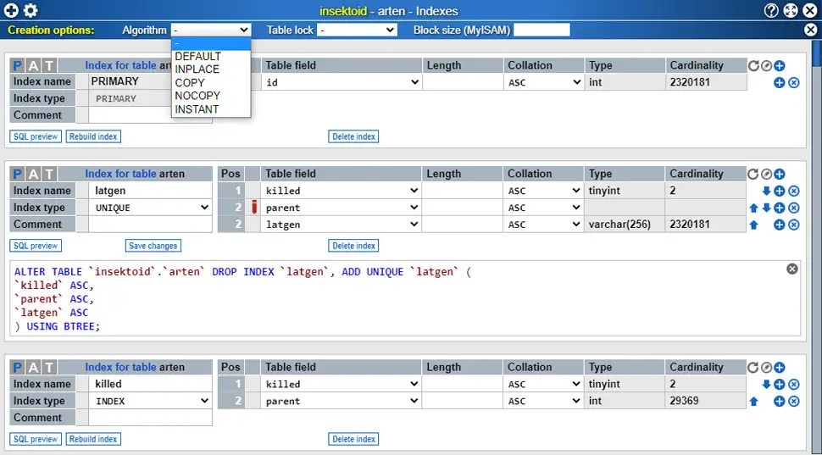Click the pencil edit icon of PRIMARY index
The image size is (822, 455).
[x=766, y=65]
